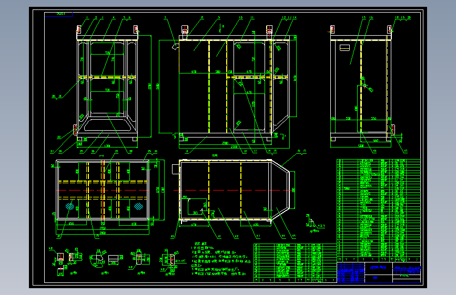The width and height of the screenshot is (456, 295).
Task: Select callout number 11 label
Action: (252, 18)
